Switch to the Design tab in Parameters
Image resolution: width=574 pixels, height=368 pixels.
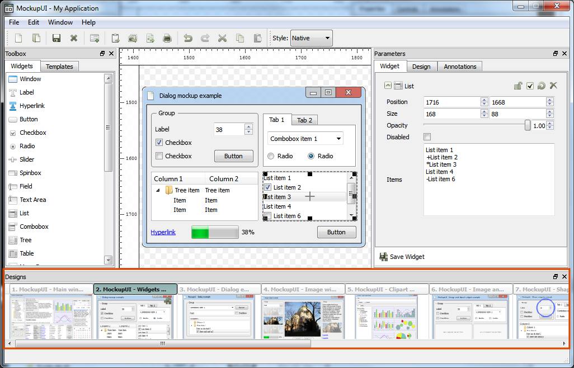[421, 67]
